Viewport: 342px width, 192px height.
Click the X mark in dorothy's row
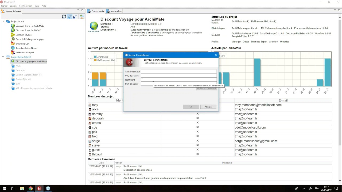197,114
